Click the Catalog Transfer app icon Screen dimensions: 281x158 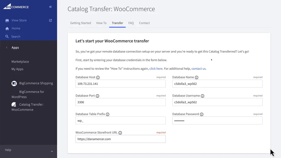tap(14, 104)
